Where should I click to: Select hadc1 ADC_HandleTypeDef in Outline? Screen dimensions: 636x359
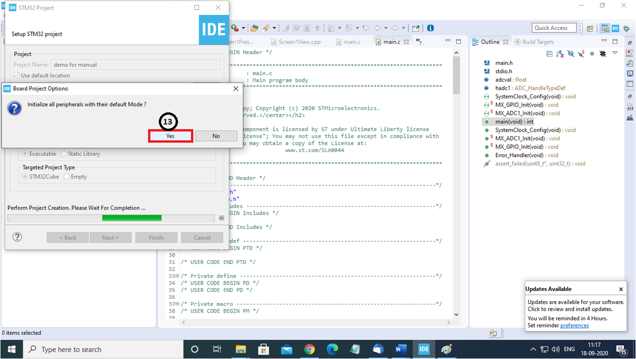530,88
